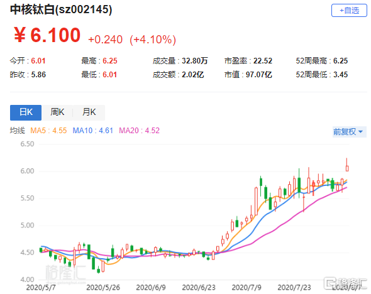This screenshot has height=294, width=371.
Task: Click the 6.00 y-axis label
Action: pyautogui.click(x=27, y=171)
